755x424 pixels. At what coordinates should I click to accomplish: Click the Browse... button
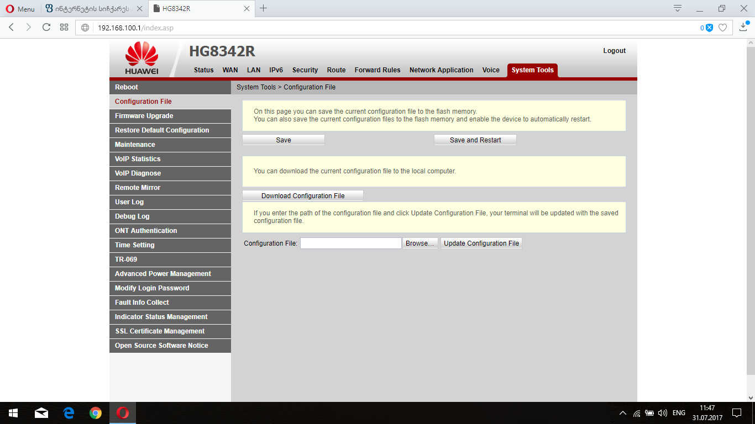420,243
